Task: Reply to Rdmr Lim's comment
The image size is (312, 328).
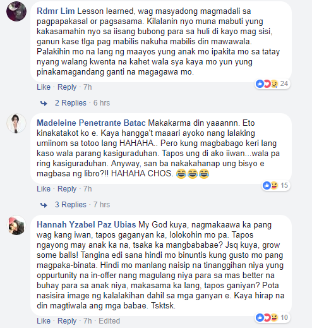Action: (67, 87)
